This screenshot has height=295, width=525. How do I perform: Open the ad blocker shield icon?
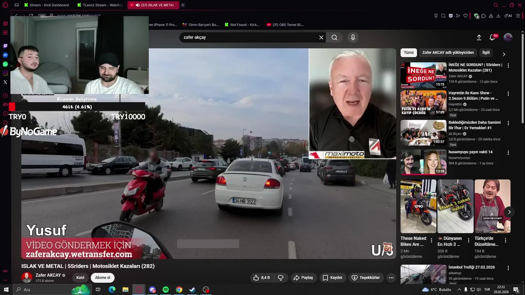pyautogui.click(x=450, y=16)
